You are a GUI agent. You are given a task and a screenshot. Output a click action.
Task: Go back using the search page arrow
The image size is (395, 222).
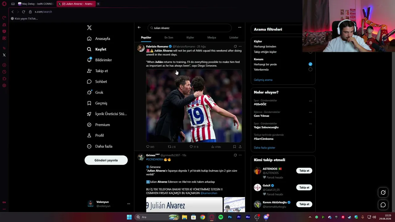(x=139, y=27)
